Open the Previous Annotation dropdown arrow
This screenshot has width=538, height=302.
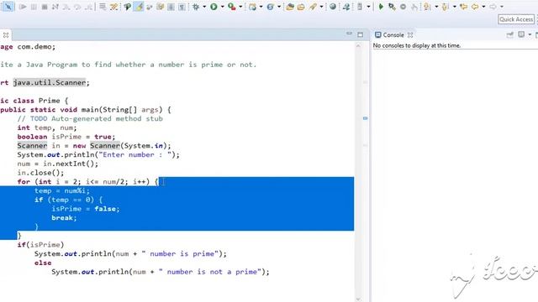click(454, 7)
